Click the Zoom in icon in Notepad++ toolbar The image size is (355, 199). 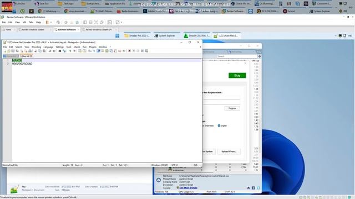70,51
